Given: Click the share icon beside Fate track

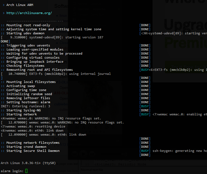Looking at the screenshot, I should pos(117,141).
